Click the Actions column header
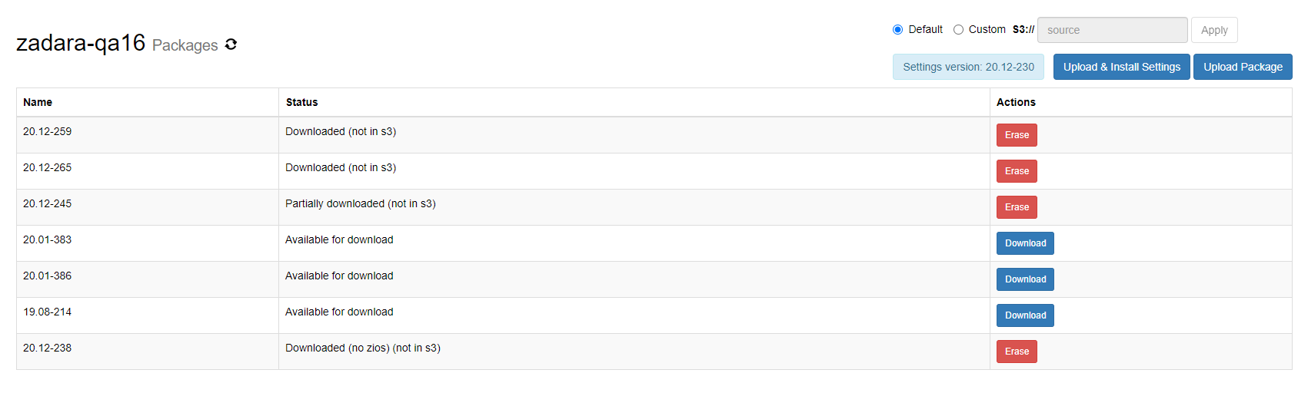The width and height of the screenshot is (1308, 416). (x=1016, y=102)
